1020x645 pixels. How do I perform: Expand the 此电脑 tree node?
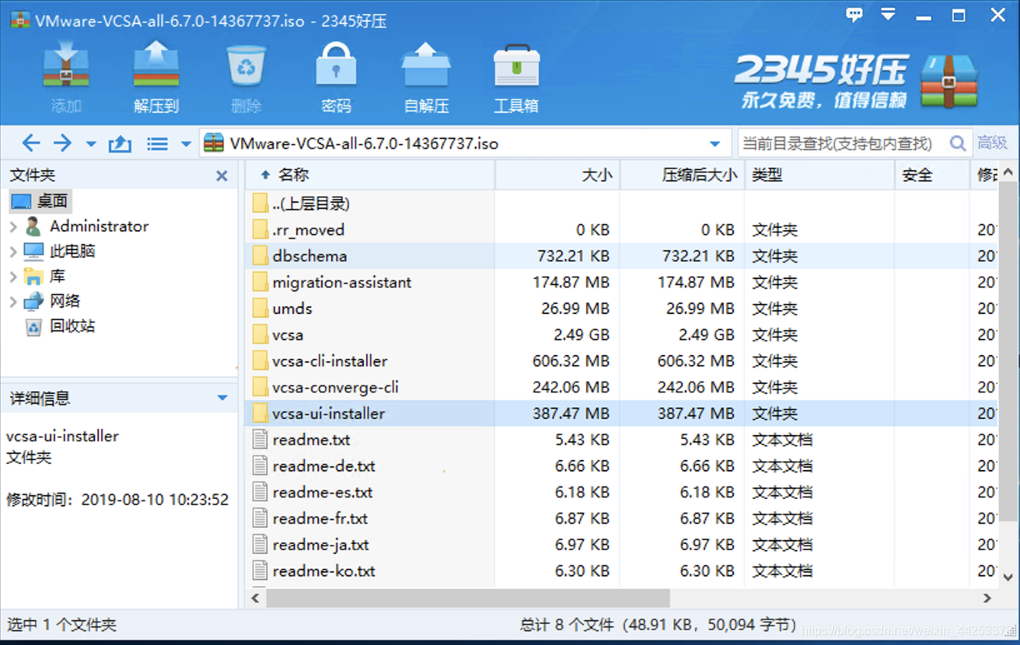(12, 252)
